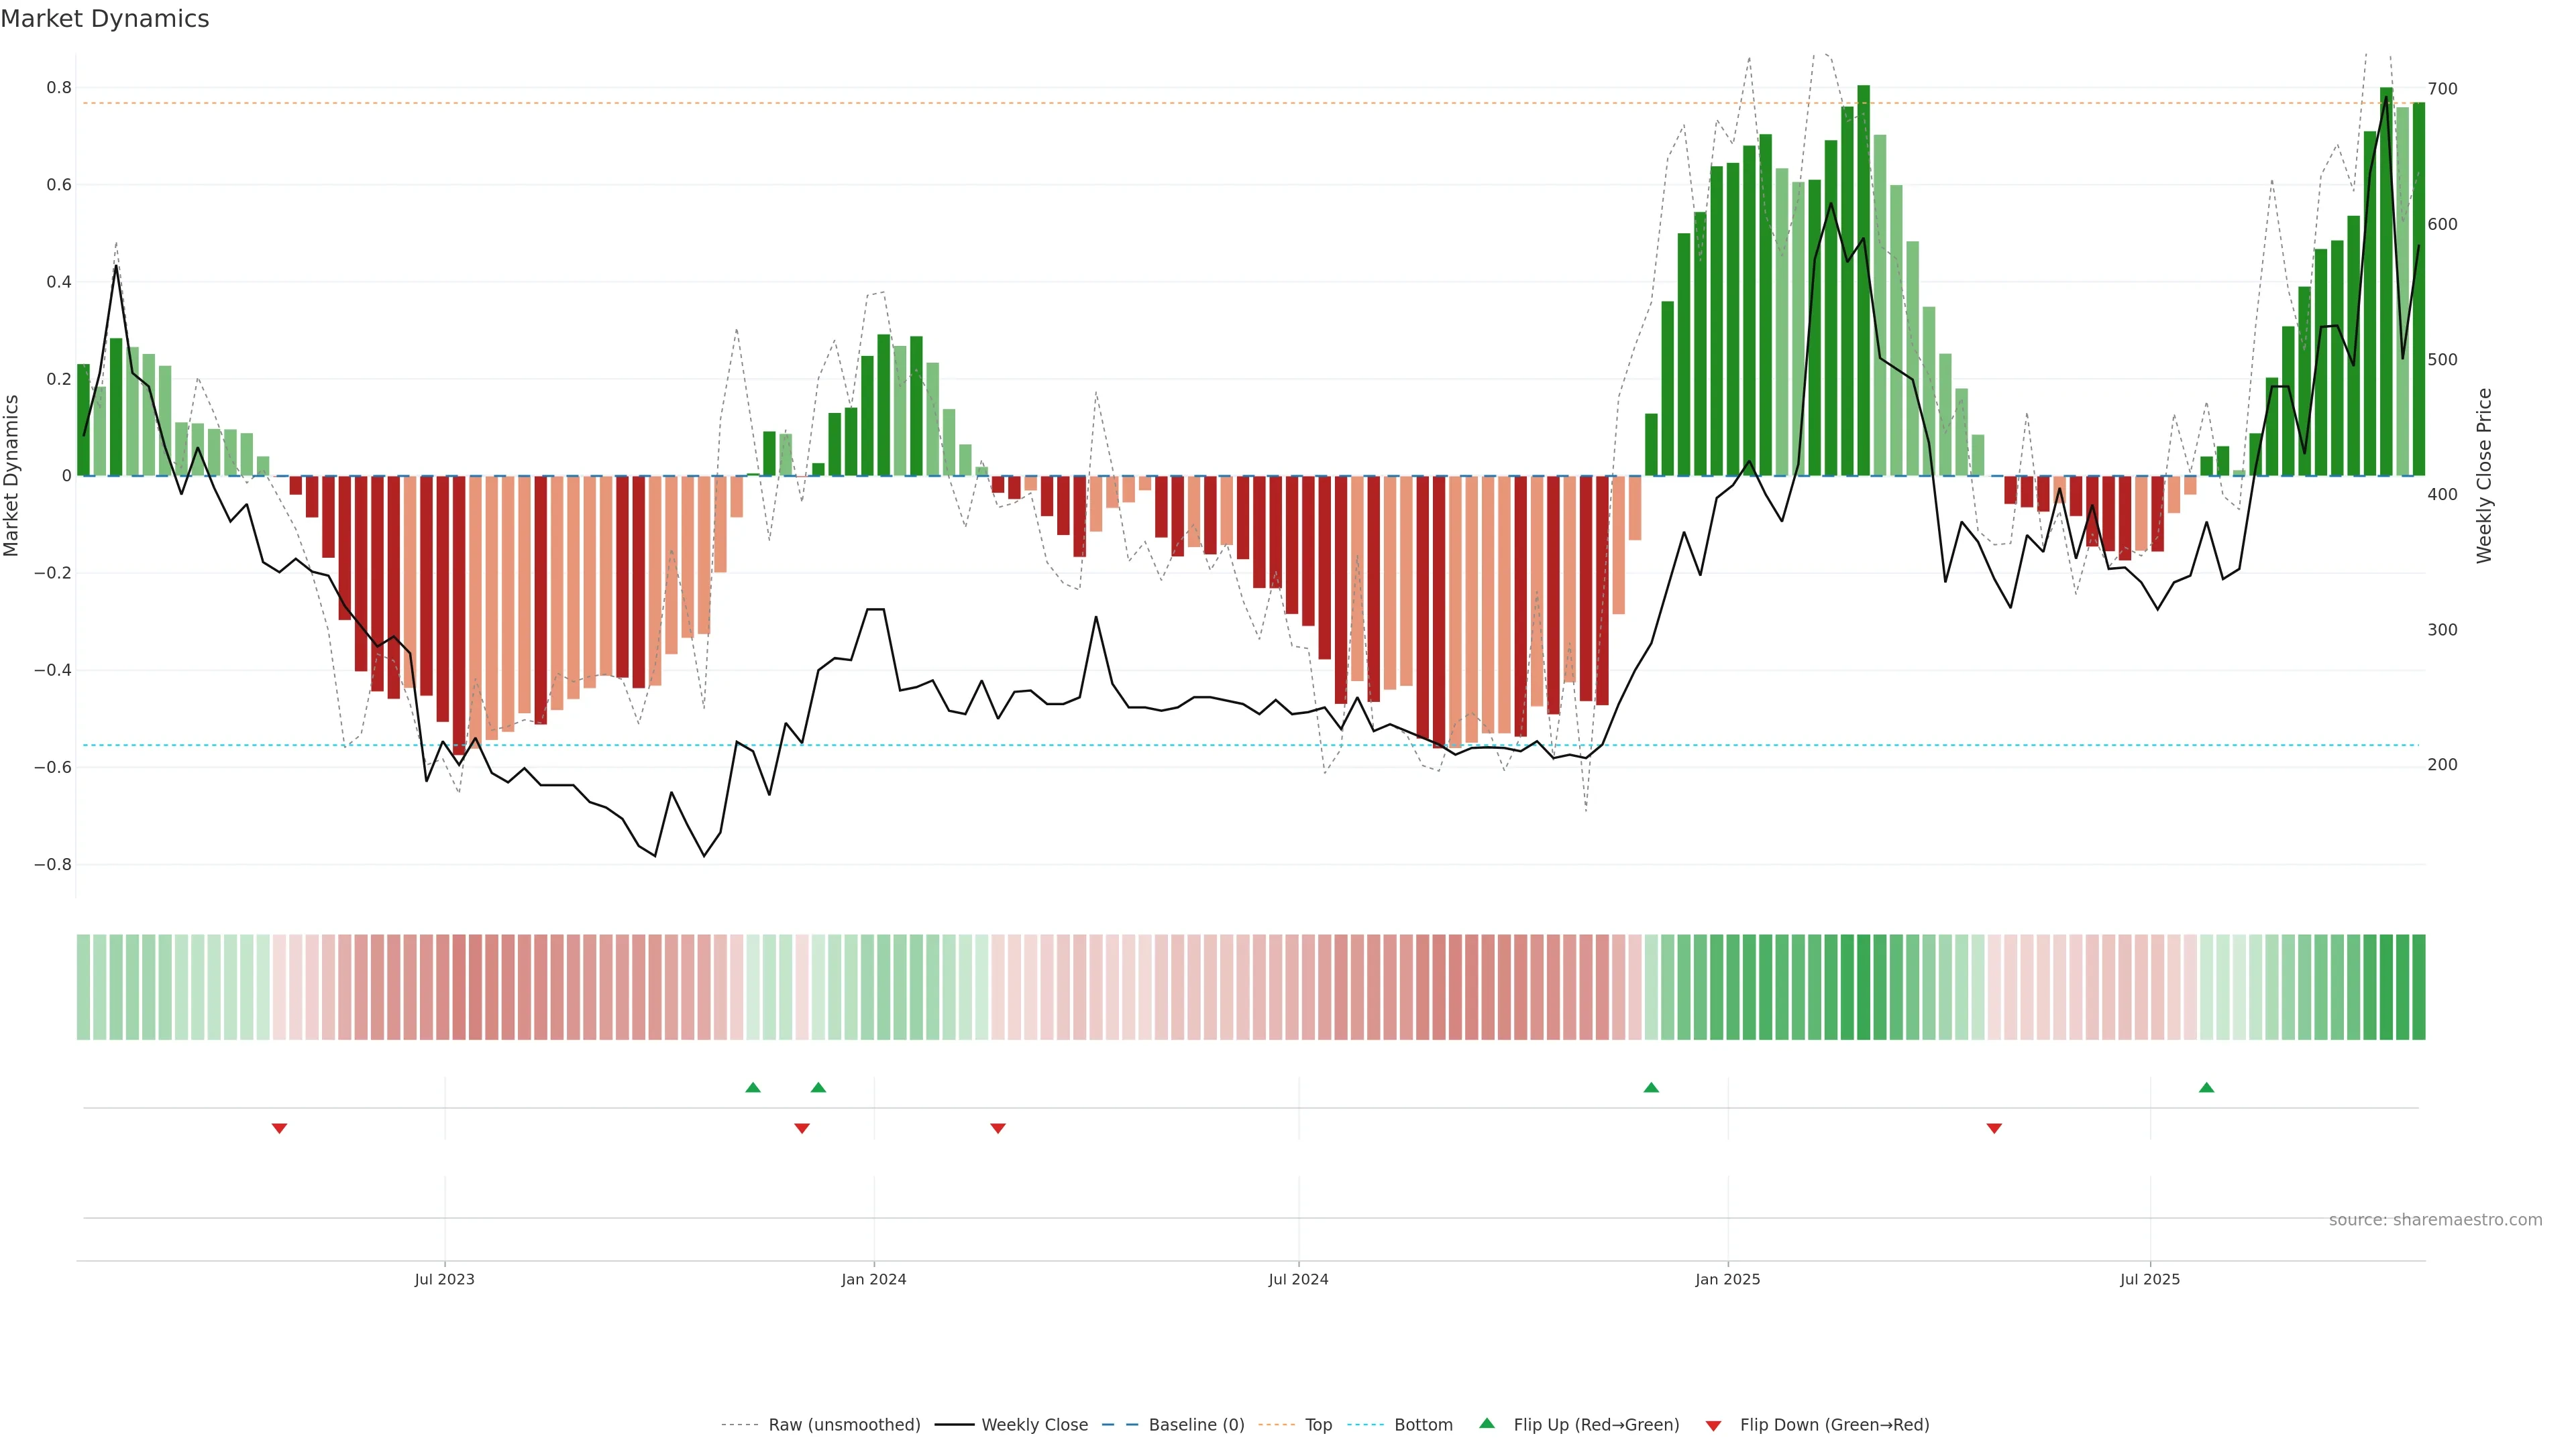
Task: Hide the Bottom threshold line via the legend
Action: pos(1423,1425)
